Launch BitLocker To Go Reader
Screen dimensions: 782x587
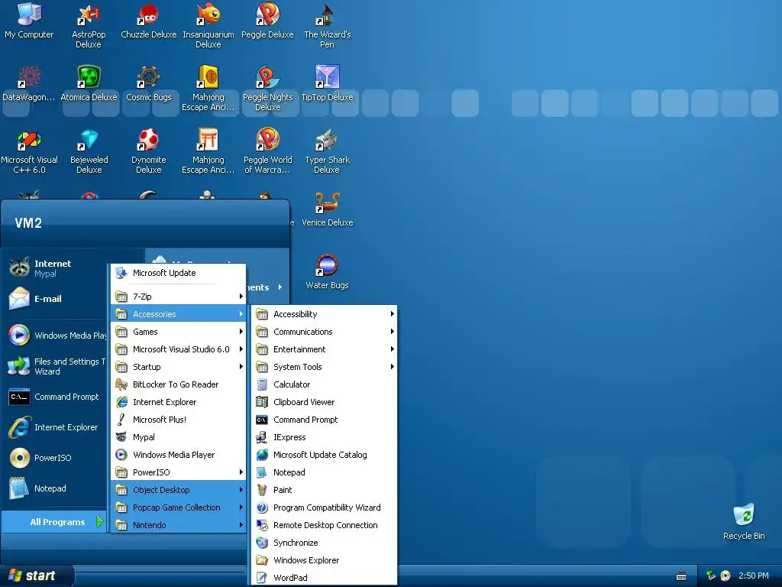[x=179, y=384]
